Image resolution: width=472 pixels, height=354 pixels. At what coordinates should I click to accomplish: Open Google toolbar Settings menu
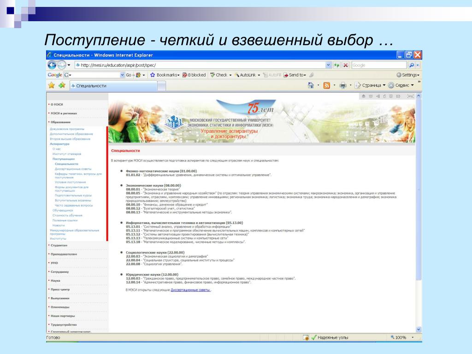[408, 75]
